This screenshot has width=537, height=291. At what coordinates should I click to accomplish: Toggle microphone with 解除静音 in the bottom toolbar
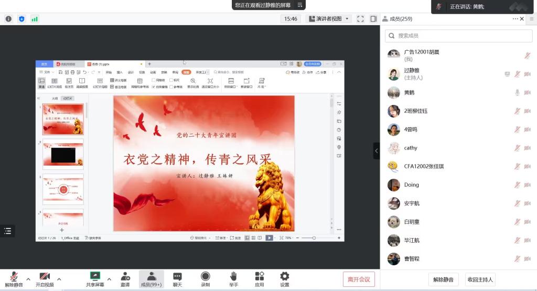coord(14,279)
